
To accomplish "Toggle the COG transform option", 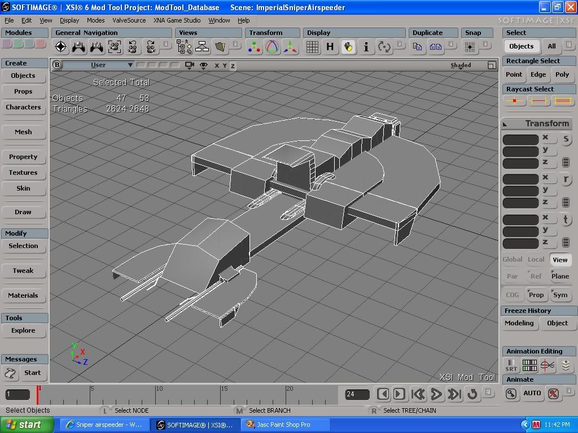I will pyautogui.click(x=513, y=294).
